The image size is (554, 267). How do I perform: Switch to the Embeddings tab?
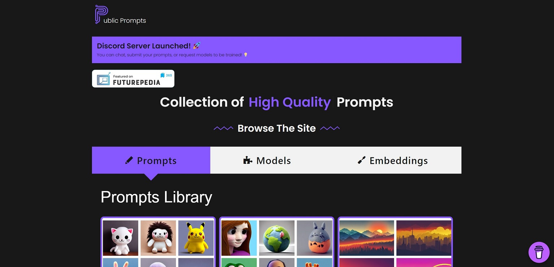(393, 160)
